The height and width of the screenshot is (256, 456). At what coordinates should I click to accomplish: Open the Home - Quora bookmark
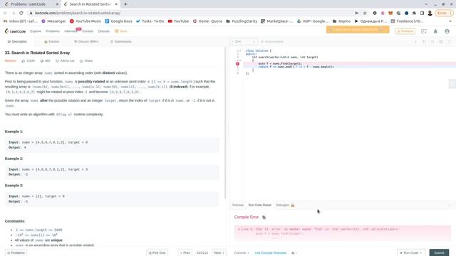207,21
